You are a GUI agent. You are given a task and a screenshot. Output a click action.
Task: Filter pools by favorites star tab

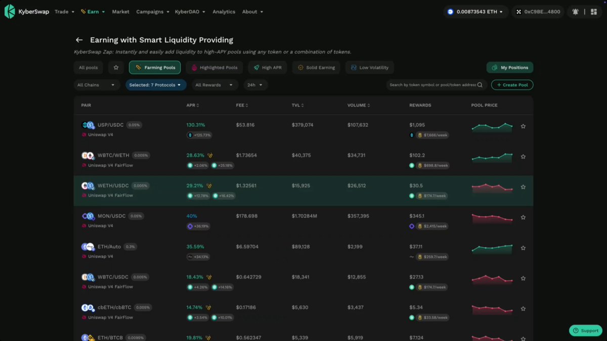pyautogui.click(x=116, y=67)
